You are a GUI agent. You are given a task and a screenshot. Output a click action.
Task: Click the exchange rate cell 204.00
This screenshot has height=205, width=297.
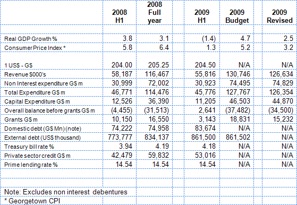(x=122, y=65)
